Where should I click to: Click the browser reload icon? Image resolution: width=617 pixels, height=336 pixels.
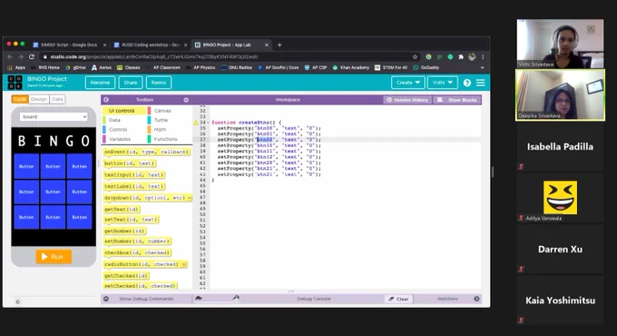32,56
